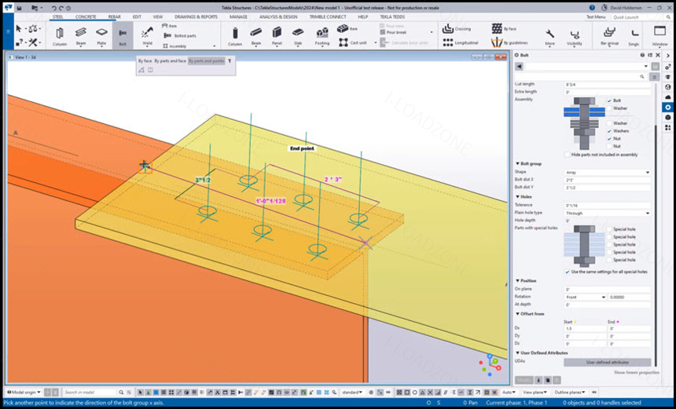Activate the Bolt tool in ribbon
The width and height of the screenshot is (676, 409).
click(x=123, y=36)
